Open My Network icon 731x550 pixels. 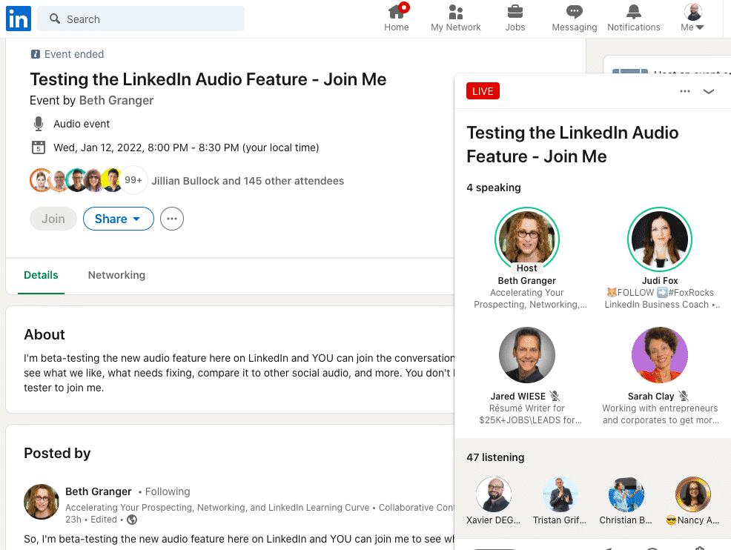[455, 13]
